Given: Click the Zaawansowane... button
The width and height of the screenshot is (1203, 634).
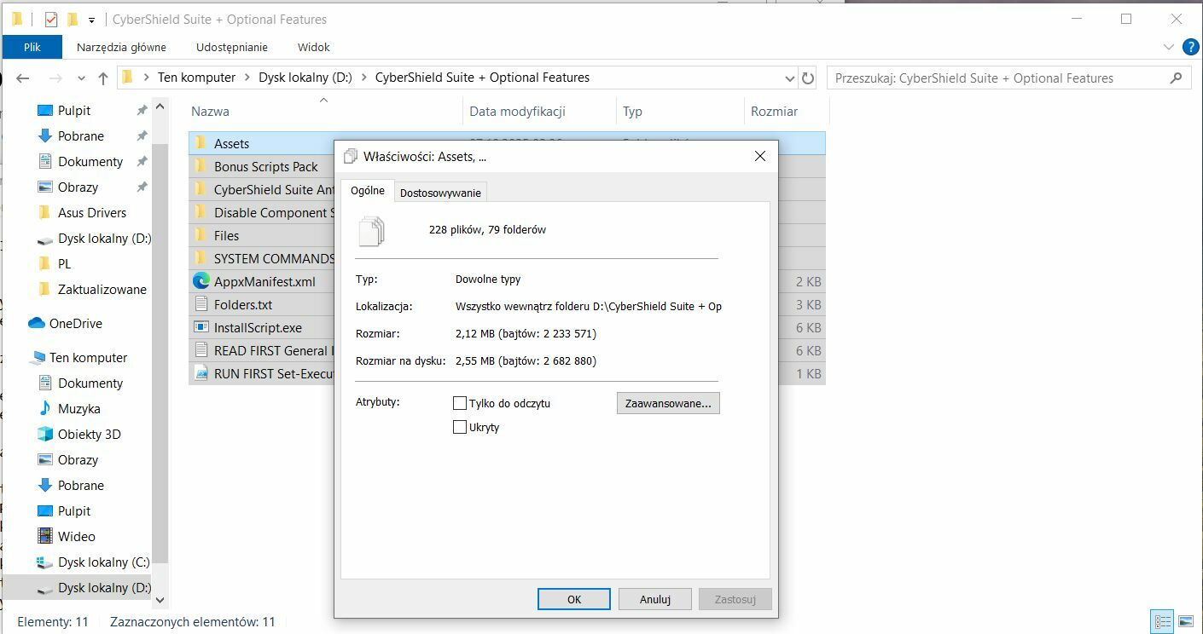Looking at the screenshot, I should coord(668,403).
